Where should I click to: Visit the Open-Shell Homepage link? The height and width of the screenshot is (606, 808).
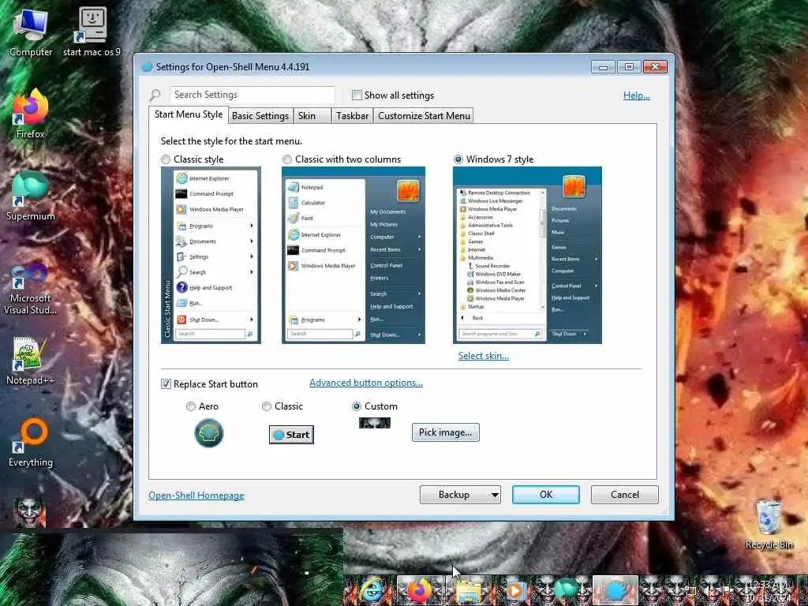(x=196, y=496)
